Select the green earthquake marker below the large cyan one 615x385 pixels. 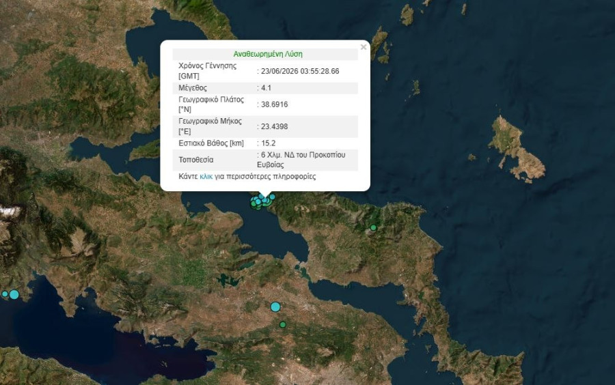click(283, 325)
